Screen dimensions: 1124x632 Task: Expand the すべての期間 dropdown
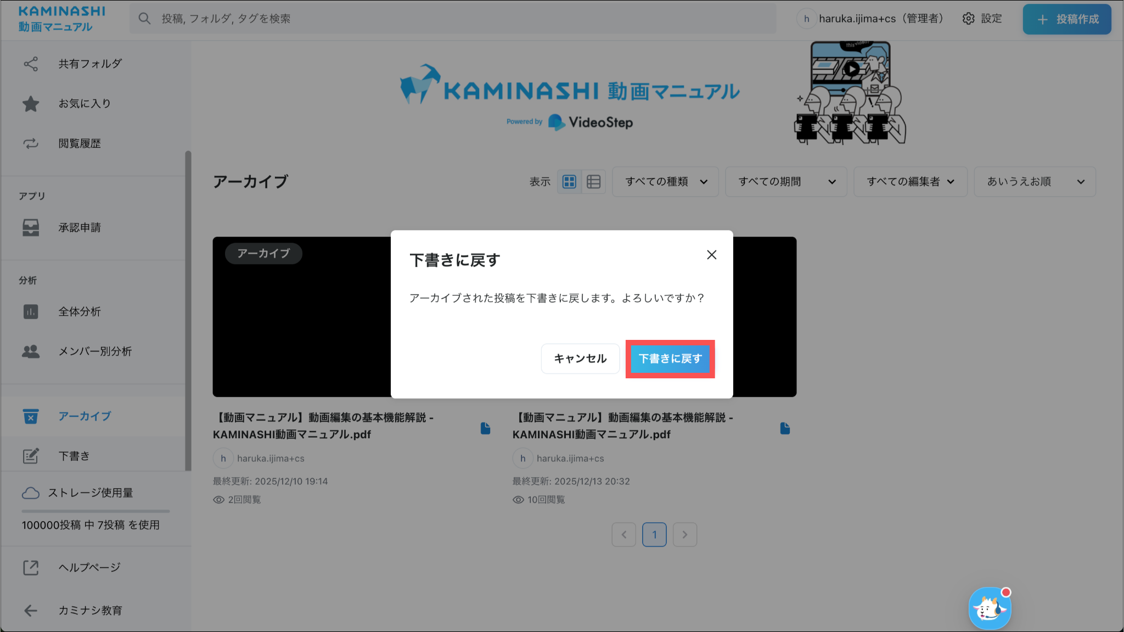[785, 182]
